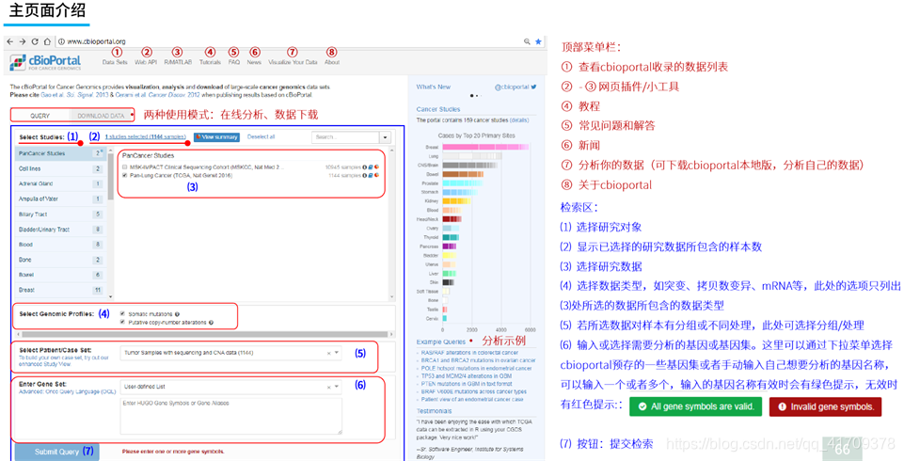The height and width of the screenshot is (461, 904).
Task: Toggle Putative copy-number alterations checkbox
Action: coord(122,323)
